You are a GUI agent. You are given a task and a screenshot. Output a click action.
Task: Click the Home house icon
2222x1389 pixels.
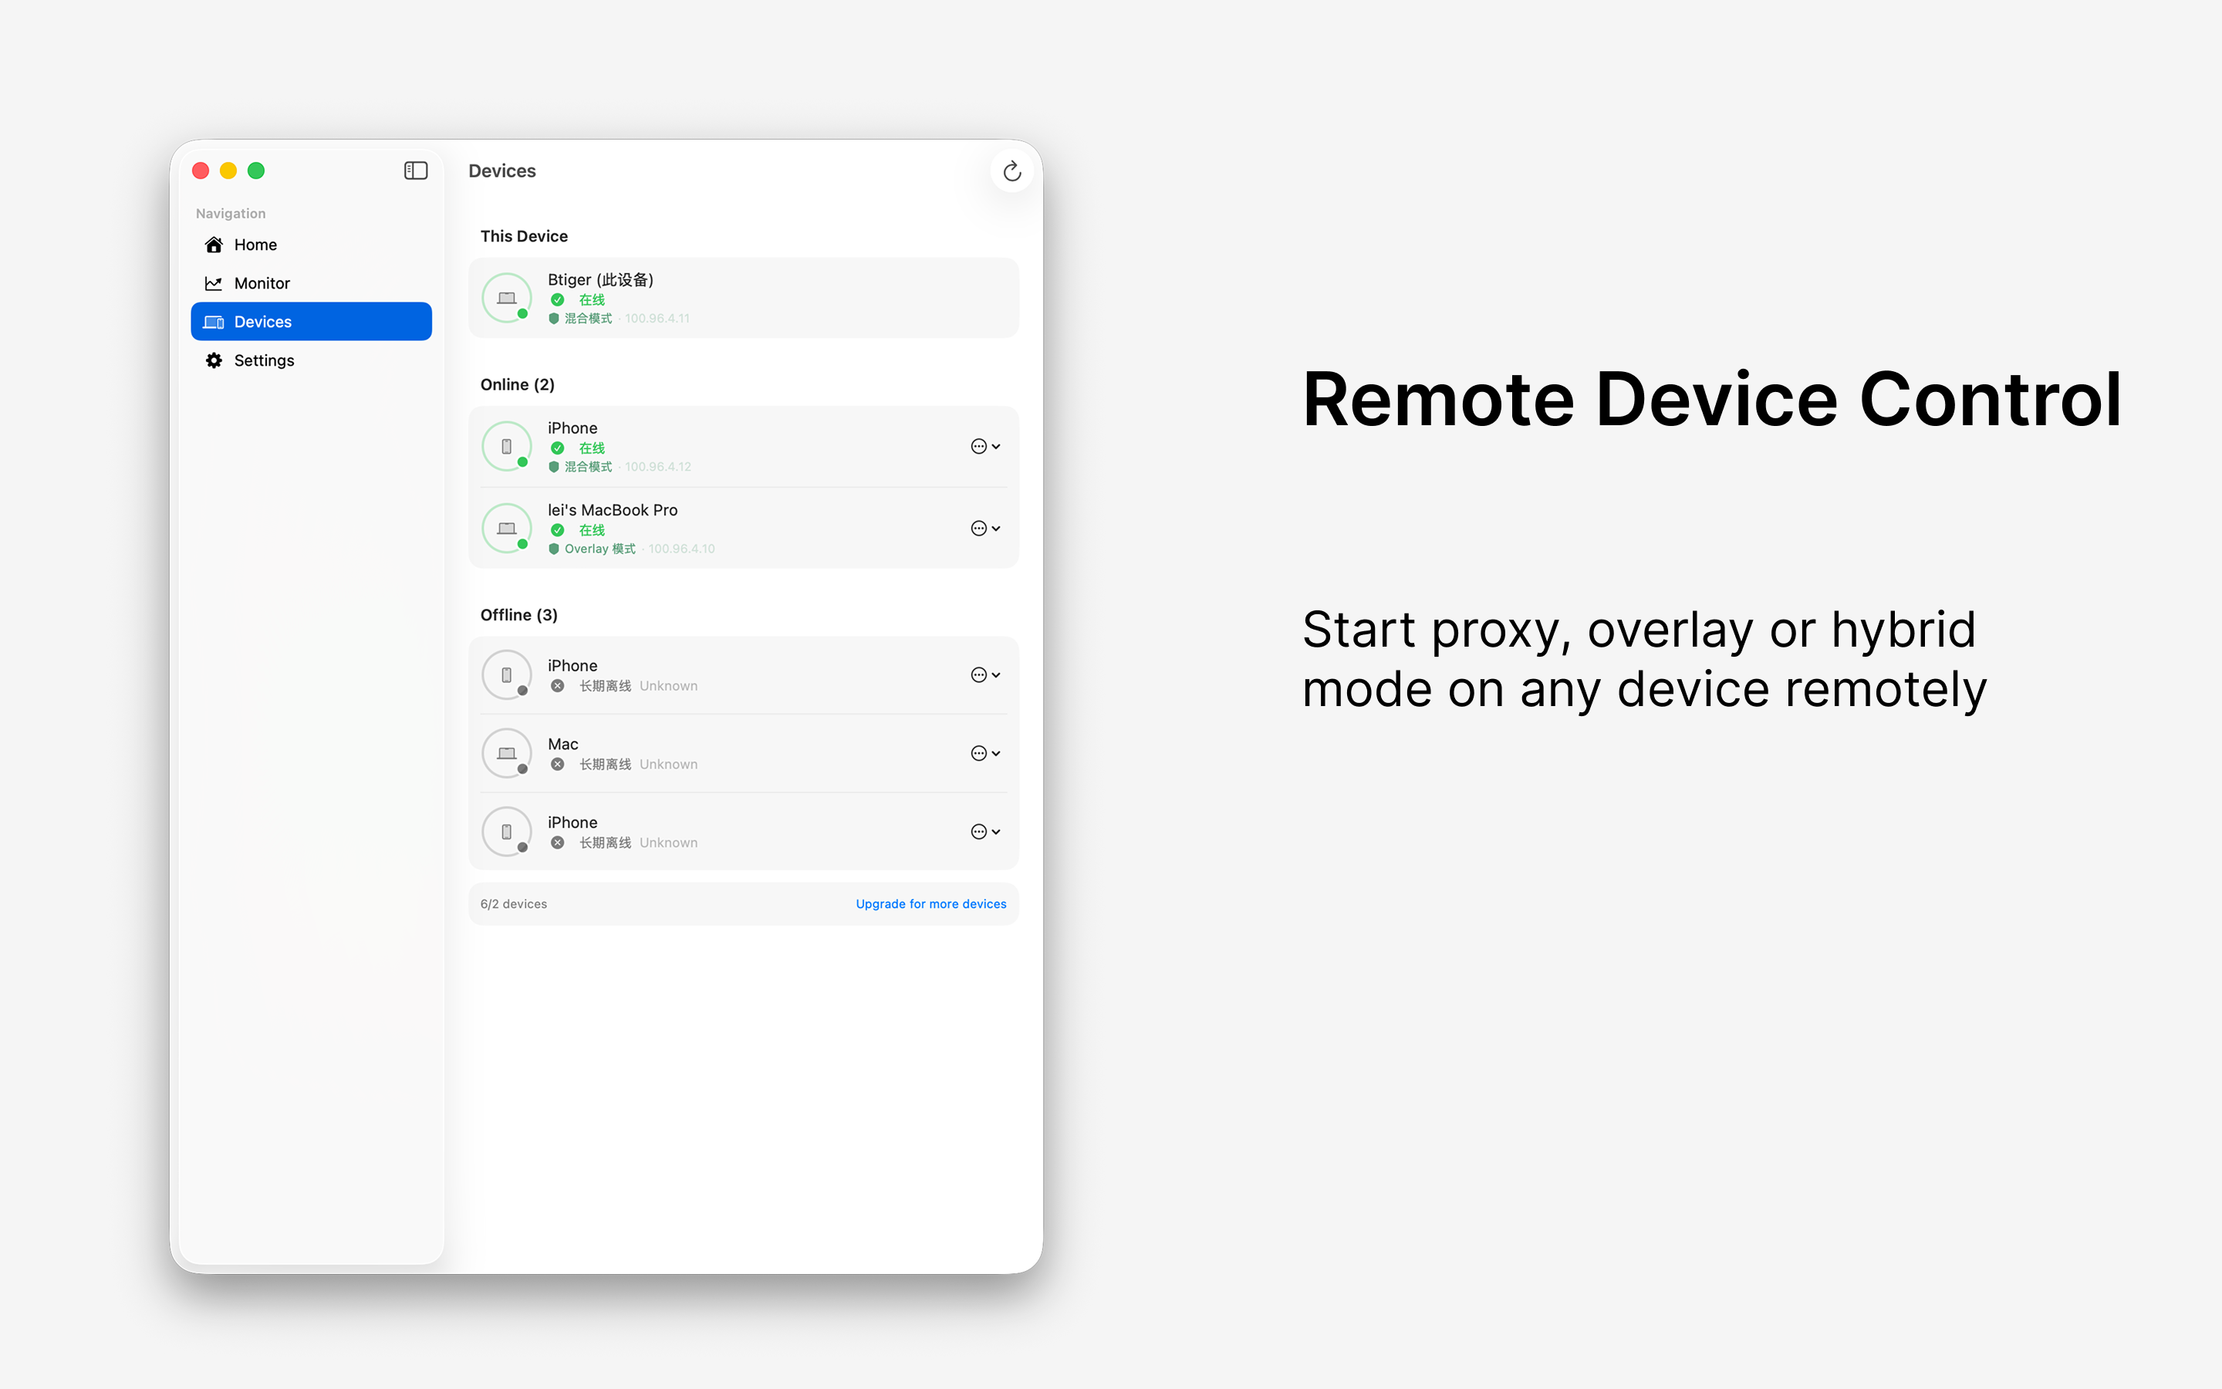tap(214, 245)
